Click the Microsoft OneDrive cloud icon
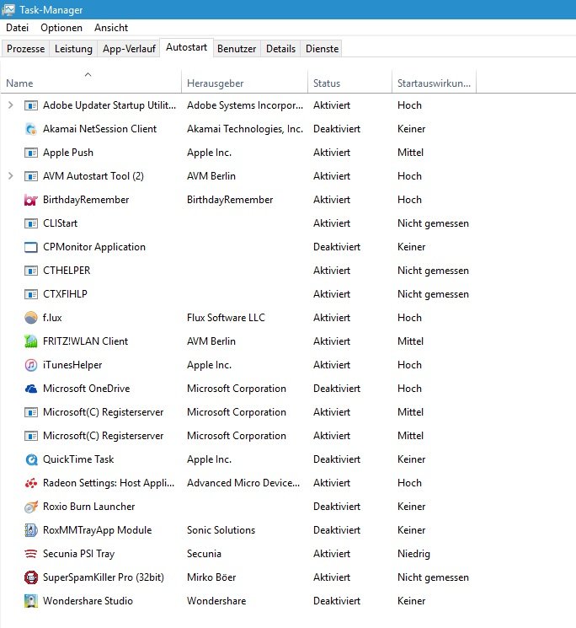The height and width of the screenshot is (628, 576). point(31,389)
